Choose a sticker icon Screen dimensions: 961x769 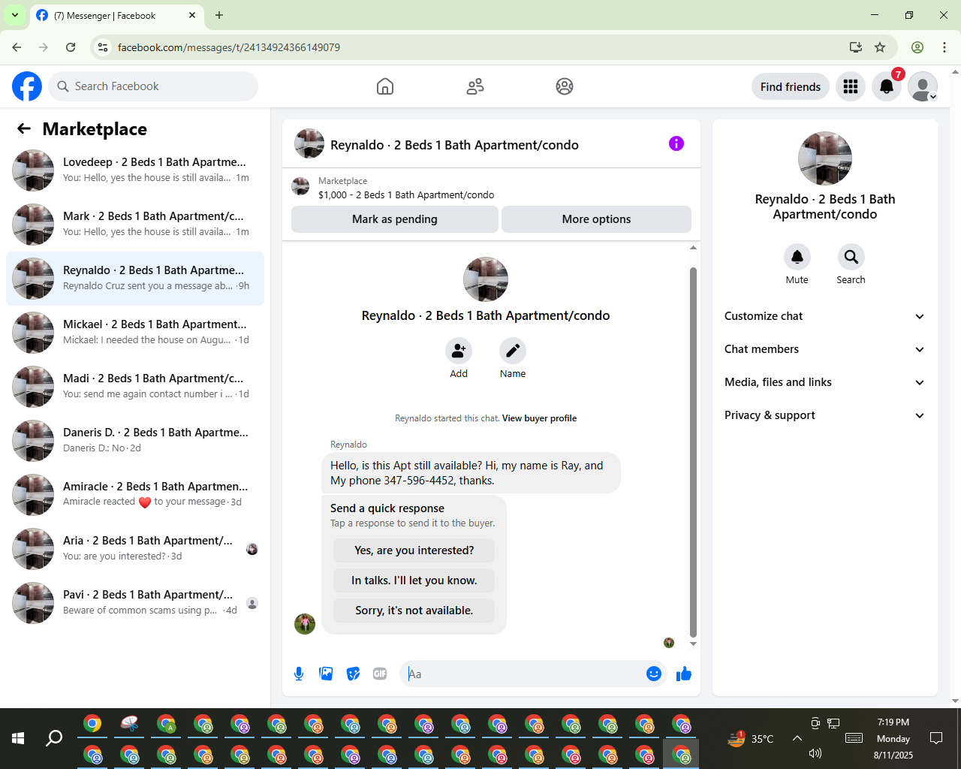tap(353, 674)
